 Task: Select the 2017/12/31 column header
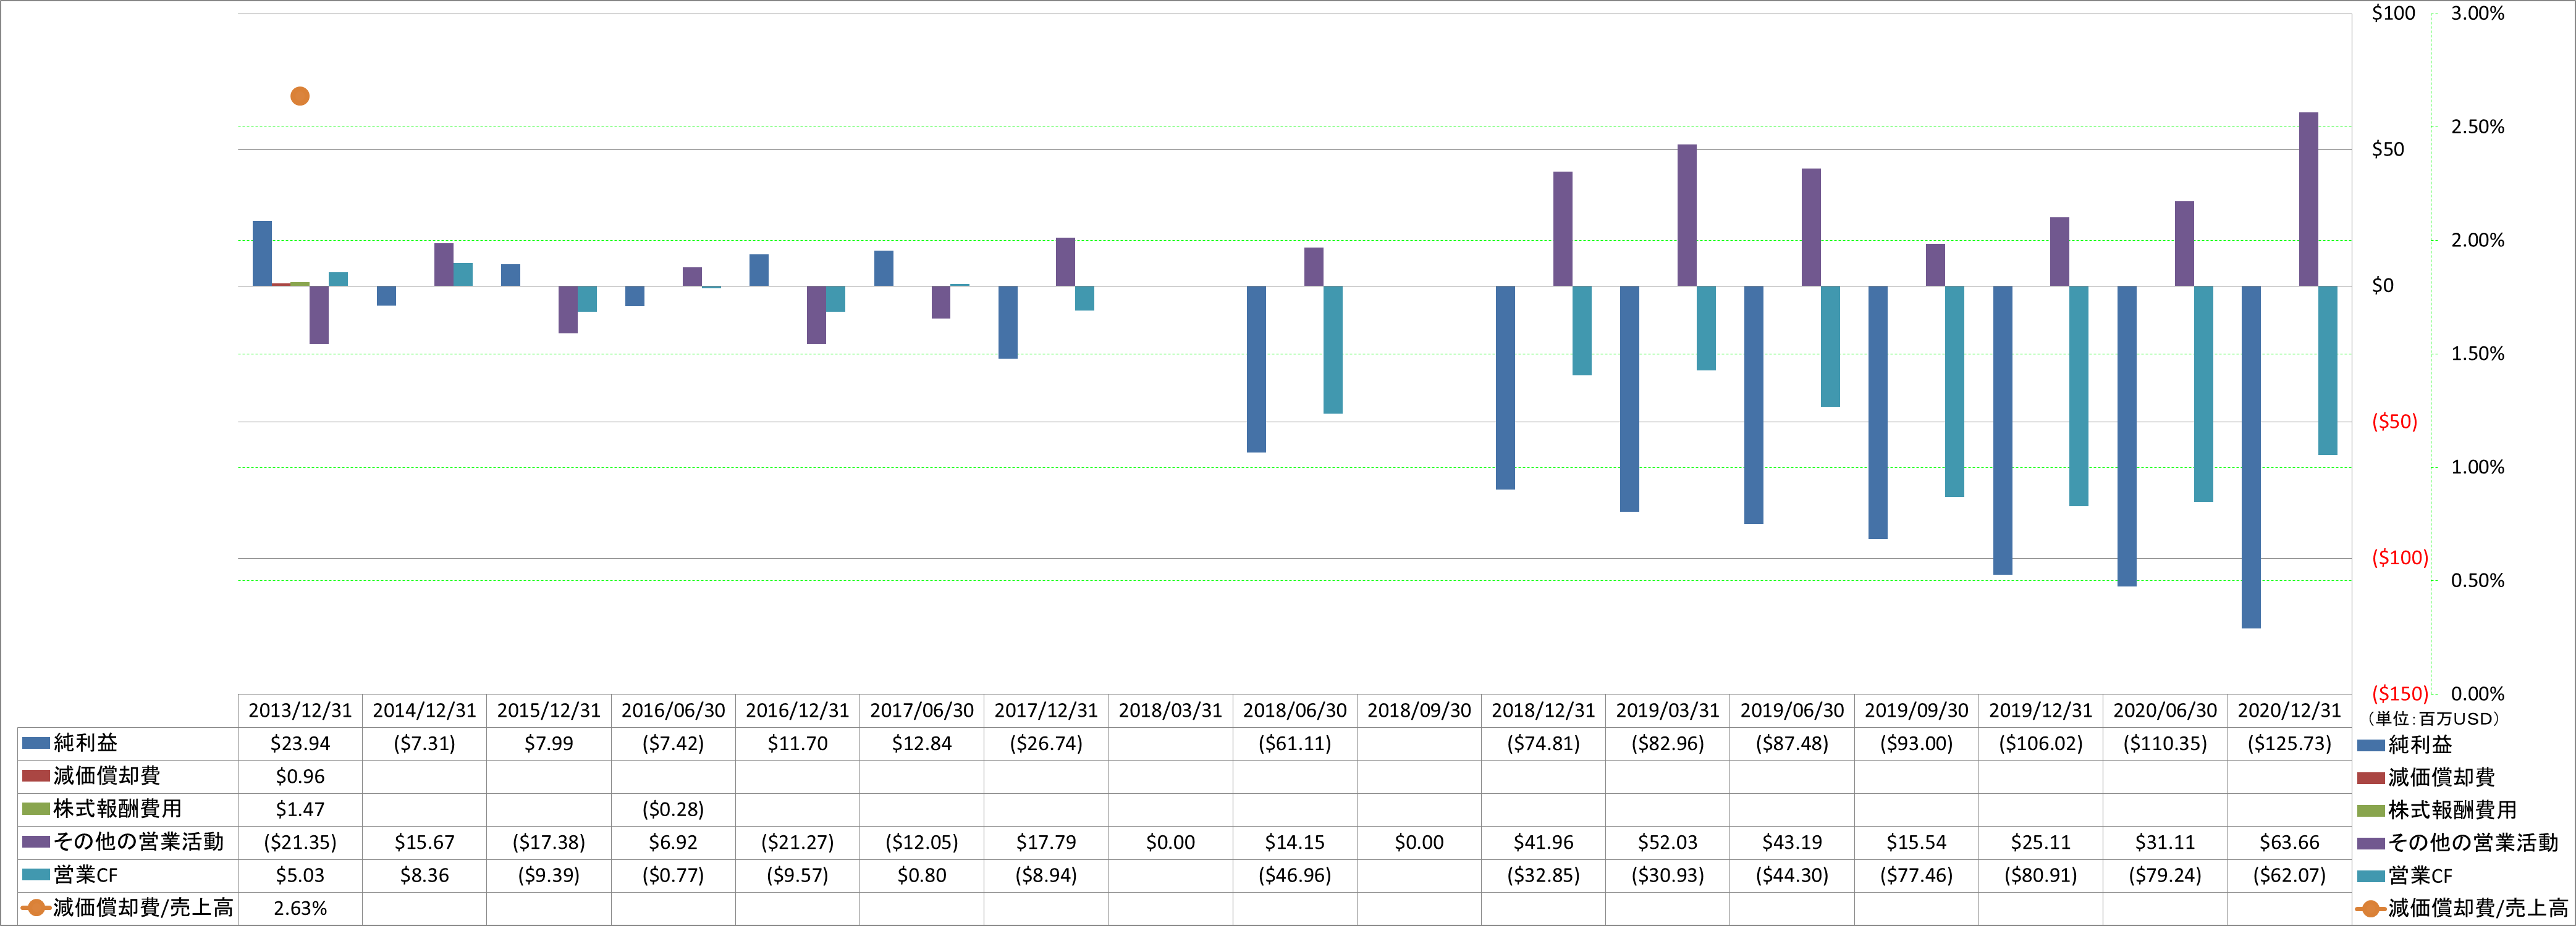pos(1046,710)
